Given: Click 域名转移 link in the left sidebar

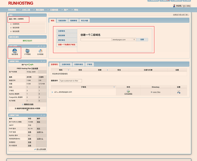Looking at the screenshot, I should coord(16,28).
